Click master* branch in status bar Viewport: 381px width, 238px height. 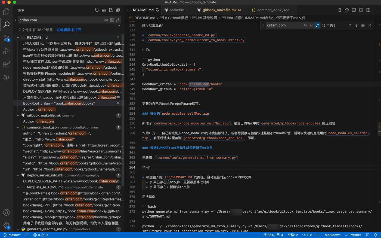point(13,235)
